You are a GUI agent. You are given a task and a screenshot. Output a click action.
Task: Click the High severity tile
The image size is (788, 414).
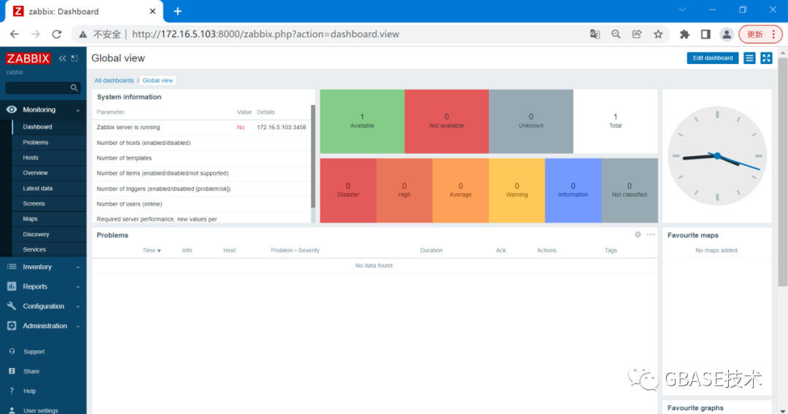coord(404,190)
